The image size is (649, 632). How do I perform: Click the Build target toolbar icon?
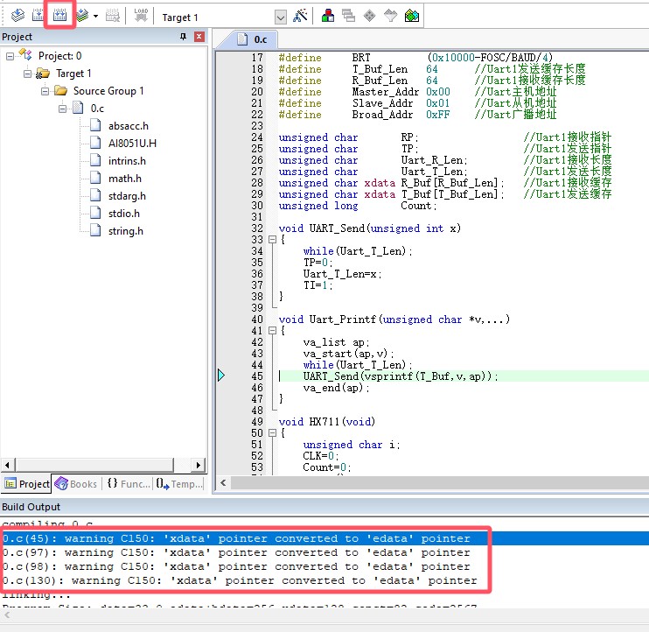pyautogui.click(x=38, y=16)
